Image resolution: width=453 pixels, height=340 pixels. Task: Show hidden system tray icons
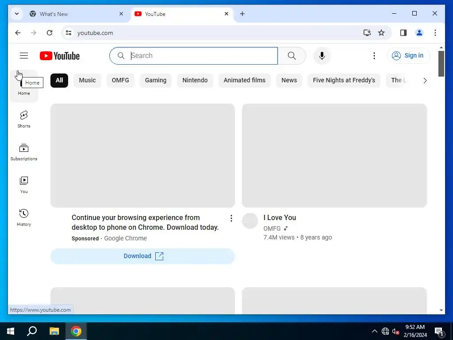tap(374, 331)
